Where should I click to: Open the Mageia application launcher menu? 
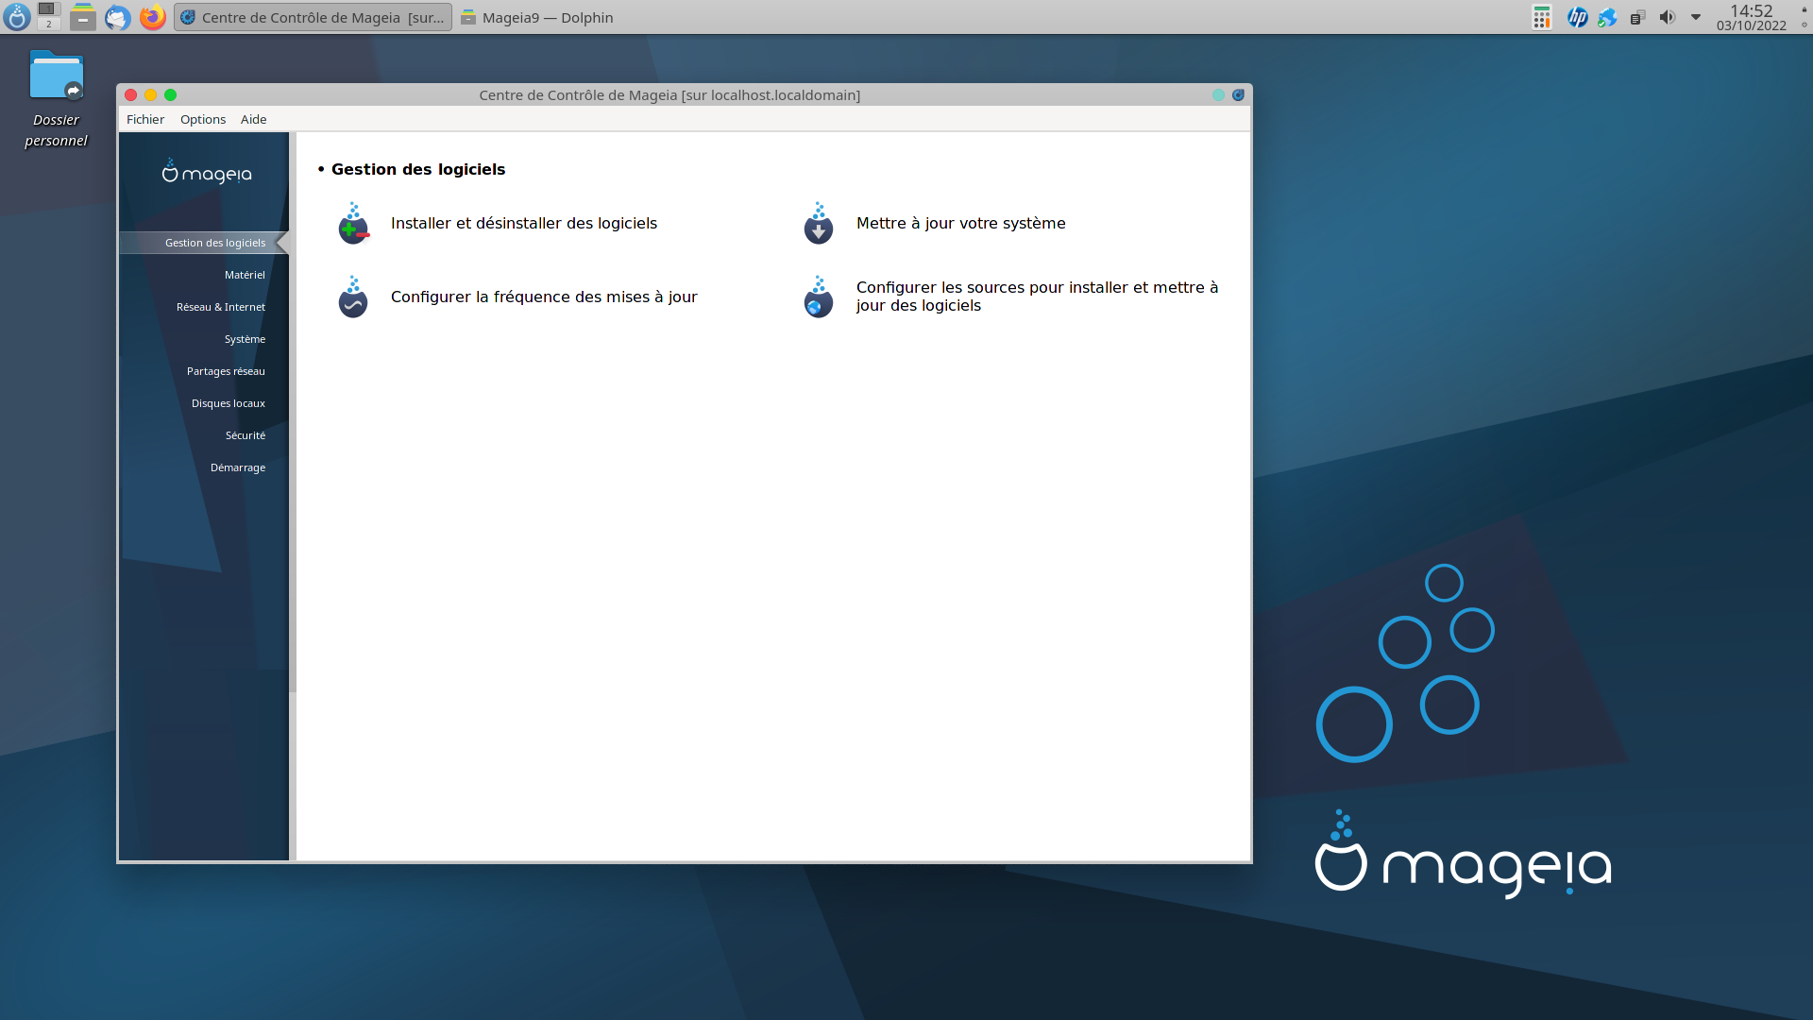pyautogui.click(x=17, y=17)
